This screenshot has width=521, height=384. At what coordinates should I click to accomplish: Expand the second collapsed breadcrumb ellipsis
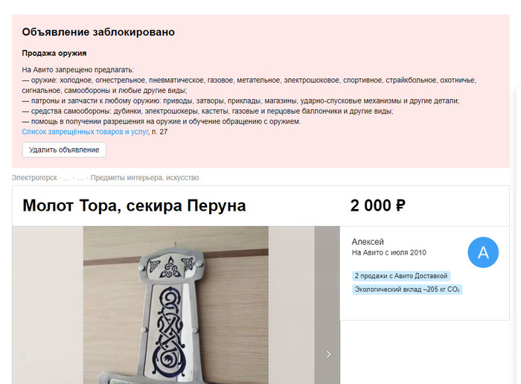pos(80,178)
